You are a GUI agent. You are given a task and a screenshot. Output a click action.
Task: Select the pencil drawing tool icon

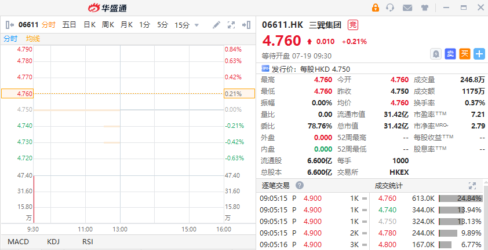click(216, 25)
